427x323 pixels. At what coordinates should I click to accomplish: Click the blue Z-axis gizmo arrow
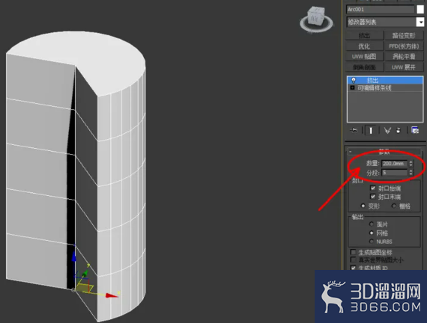tap(74, 257)
